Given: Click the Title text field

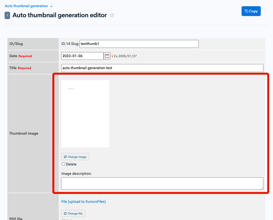Looking at the screenshot, I should (x=162, y=68).
